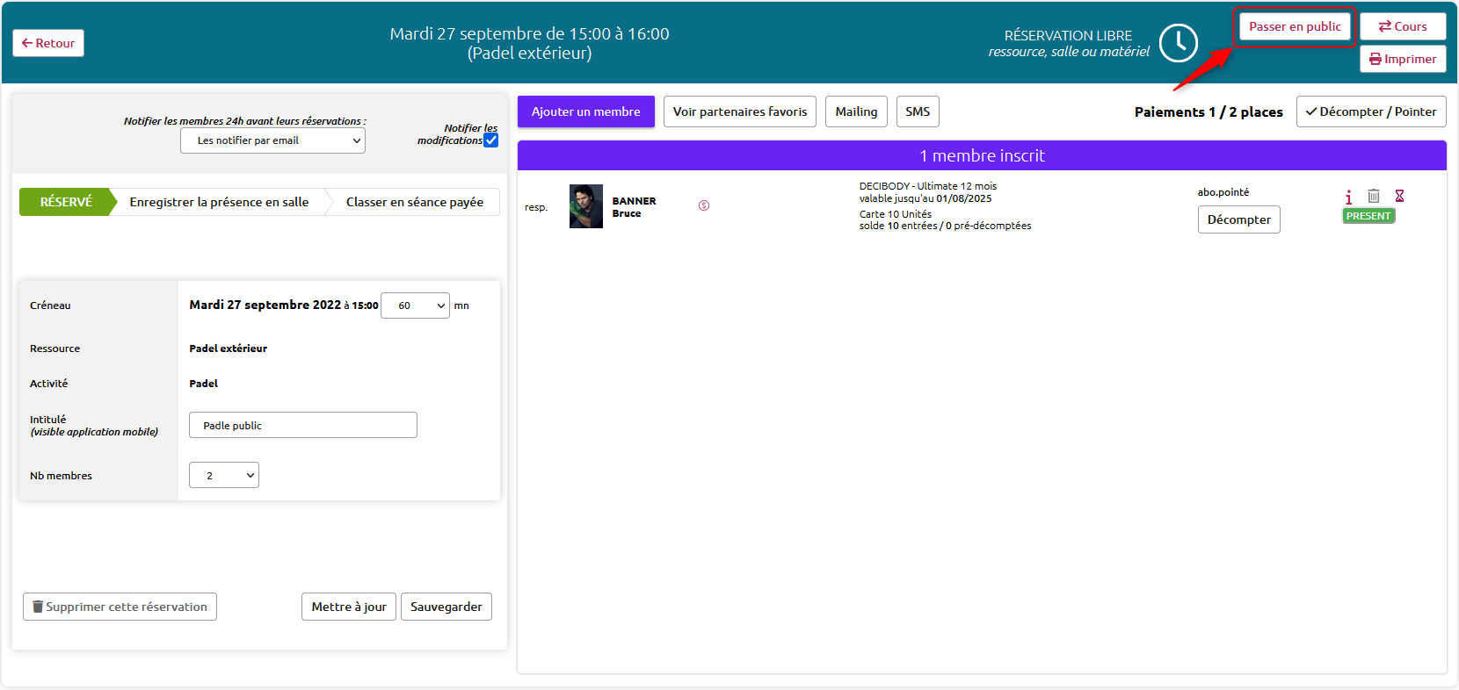Viewport: 1459px width, 690px height.
Task: Click the clock icon in the header
Action: pyautogui.click(x=1179, y=43)
